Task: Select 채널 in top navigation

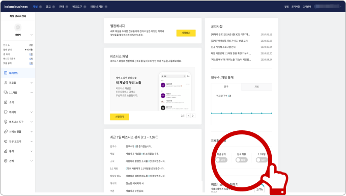Action: (35, 7)
